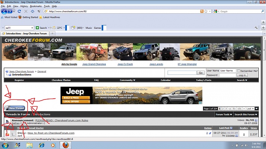Bookmark this page with the star icon
Viewport: 266px width, 149px height.
206,11
